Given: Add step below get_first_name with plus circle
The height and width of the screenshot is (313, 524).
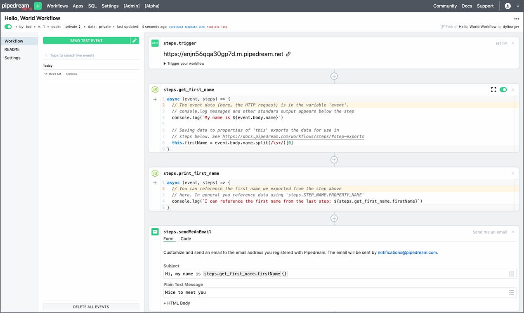Looking at the screenshot, I should pos(334,160).
